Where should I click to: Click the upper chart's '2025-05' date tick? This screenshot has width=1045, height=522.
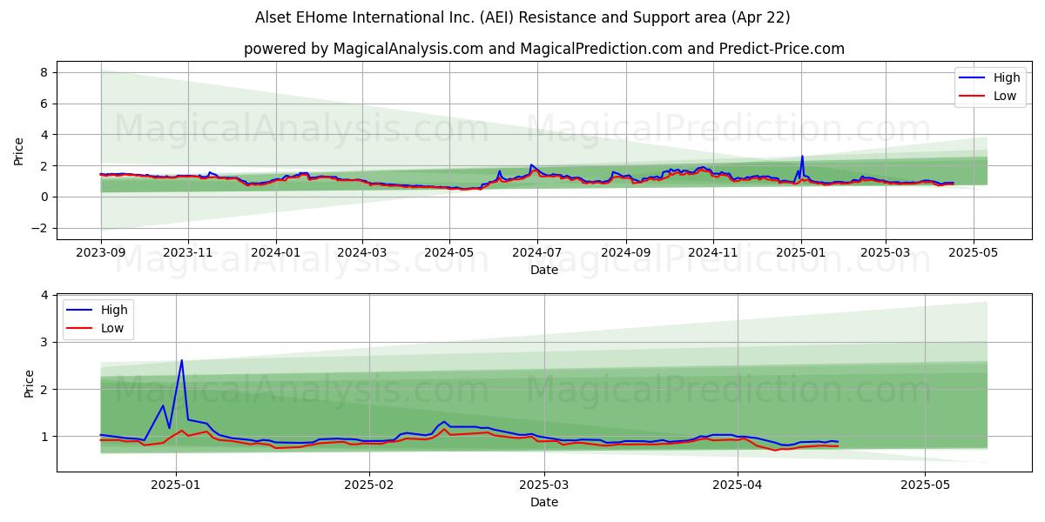pos(973,253)
